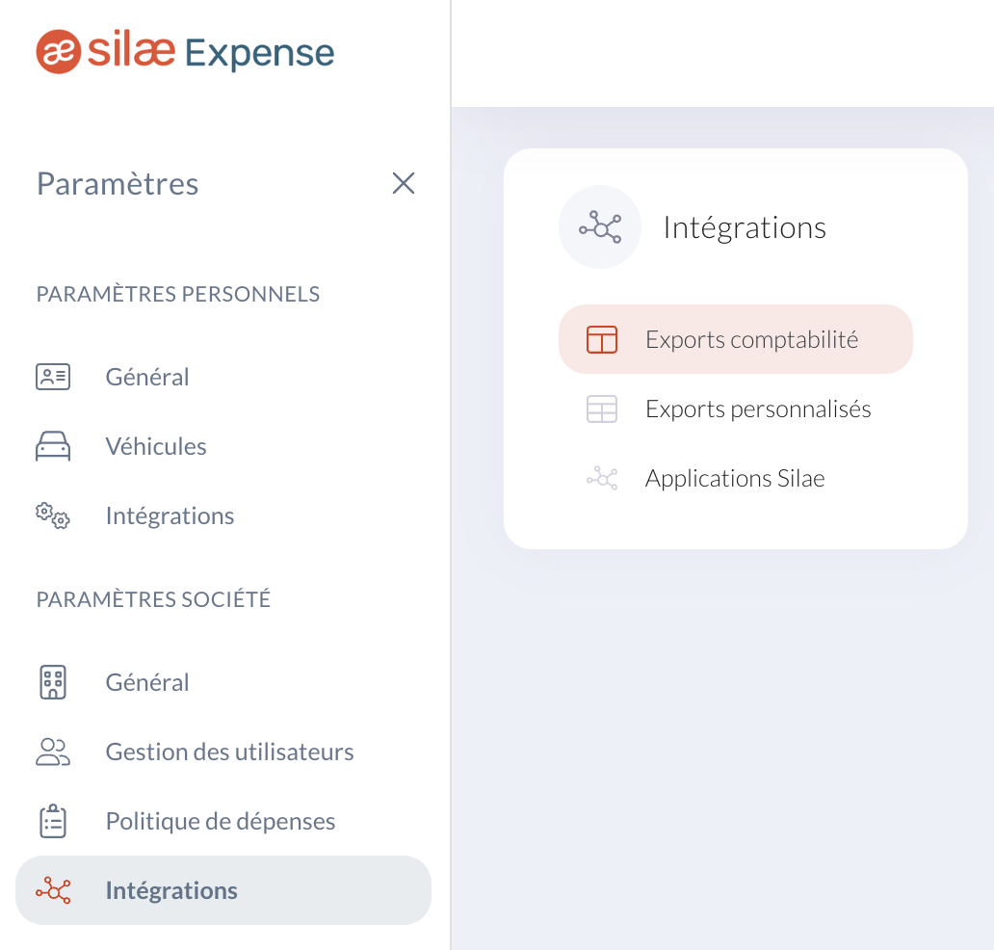Open Exports personnalisés

point(735,409)
